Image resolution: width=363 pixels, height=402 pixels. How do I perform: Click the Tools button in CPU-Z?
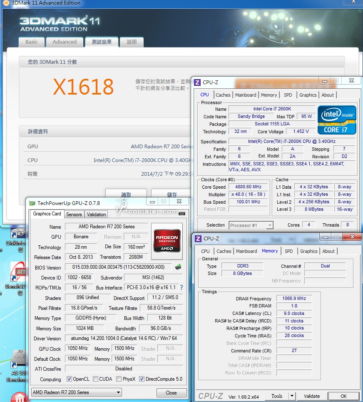[x=277, y=396]
